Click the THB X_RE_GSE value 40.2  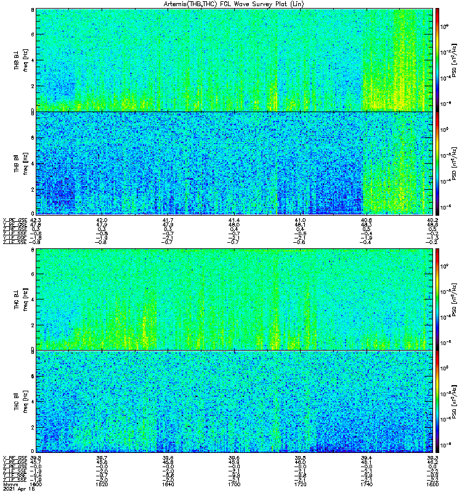433,220
